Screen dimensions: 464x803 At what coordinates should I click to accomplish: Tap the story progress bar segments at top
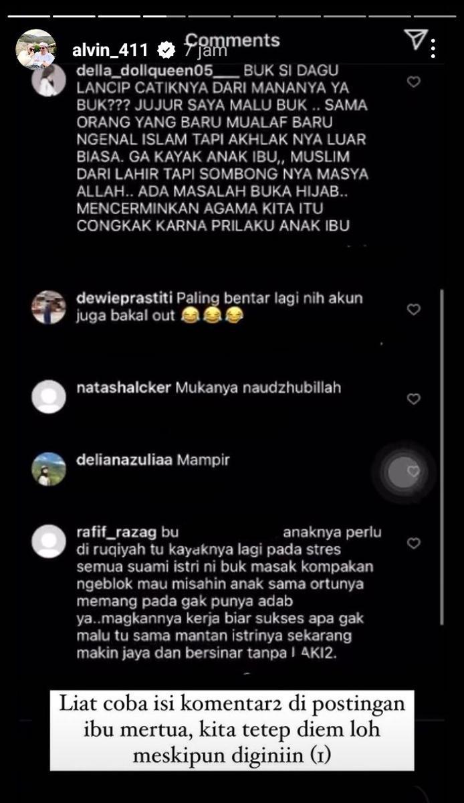[x=231, y=15]
